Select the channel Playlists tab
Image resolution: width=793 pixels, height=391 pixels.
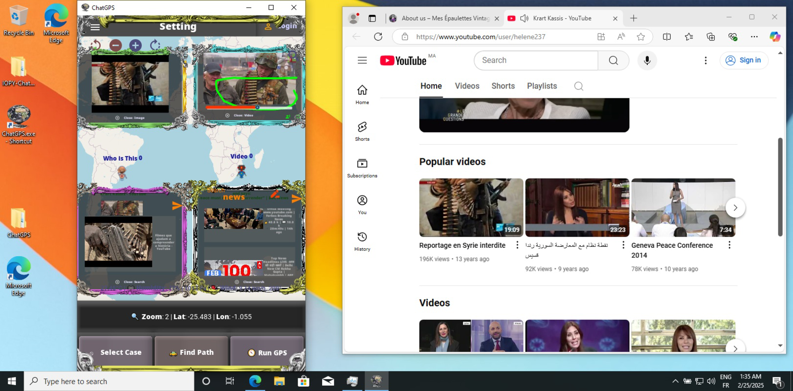(x=542, y=86)
